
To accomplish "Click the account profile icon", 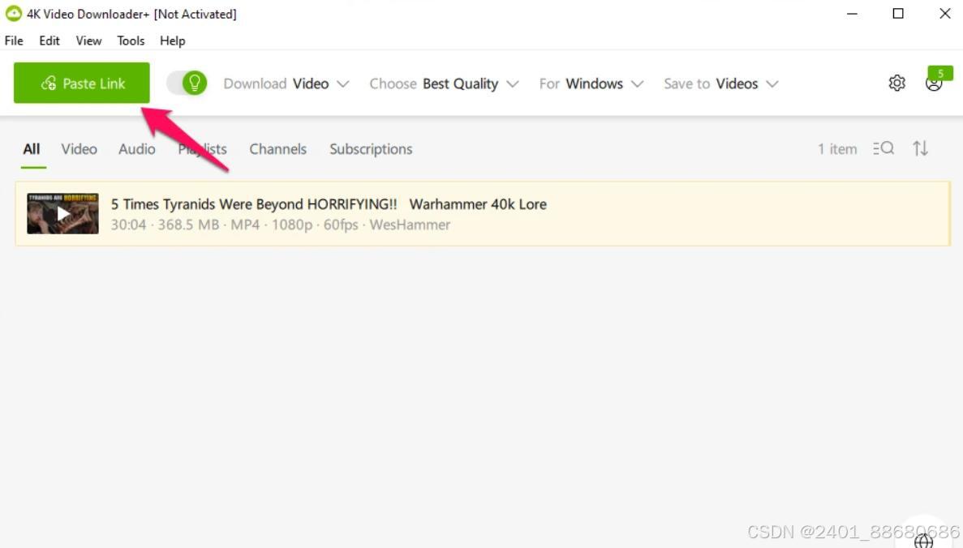I will pos(933,84).
